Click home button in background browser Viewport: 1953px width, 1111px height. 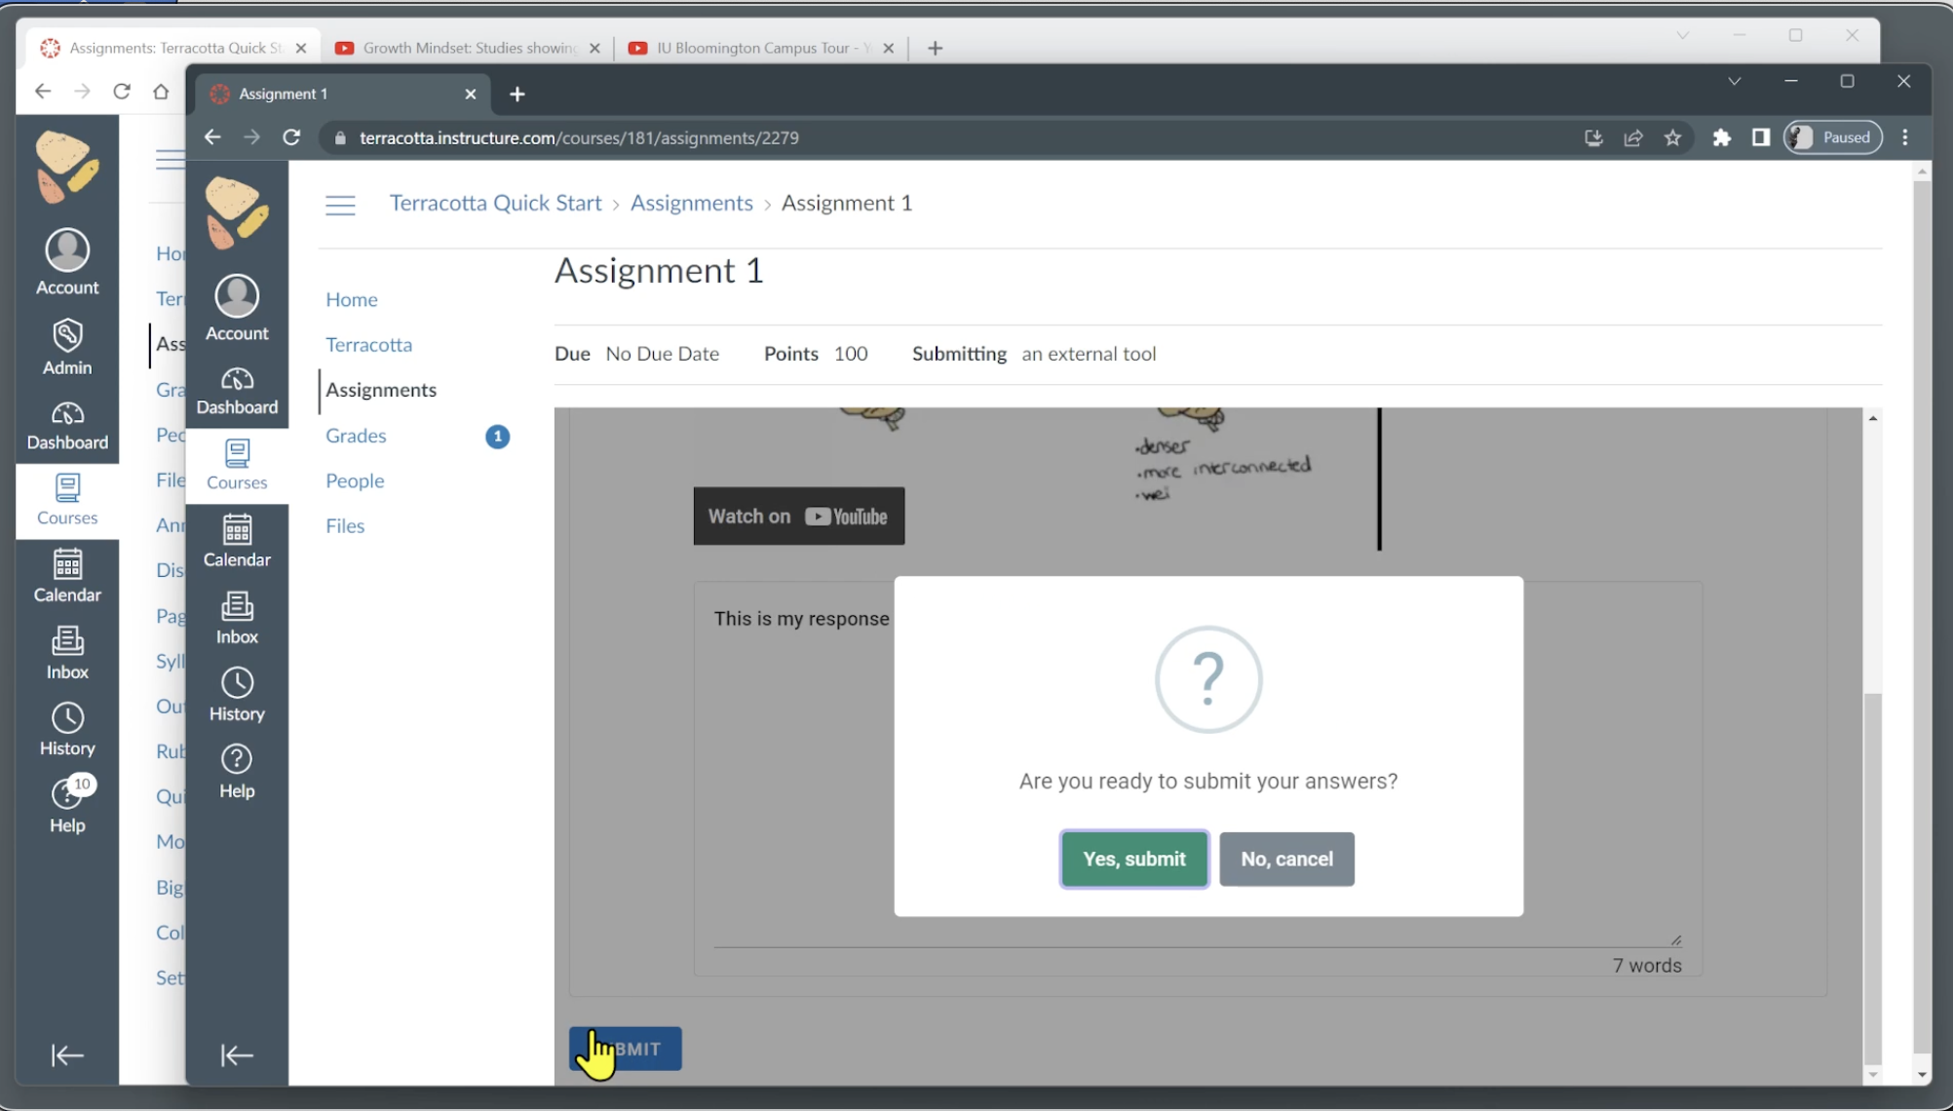(x=161, y=91)
